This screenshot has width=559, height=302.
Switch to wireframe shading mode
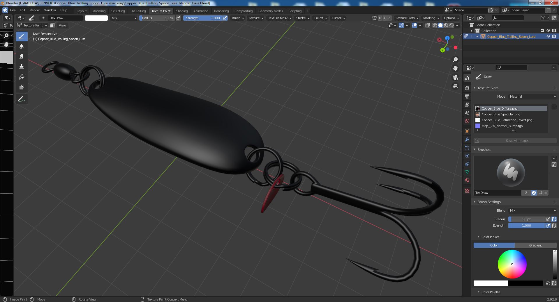(435, 25)
